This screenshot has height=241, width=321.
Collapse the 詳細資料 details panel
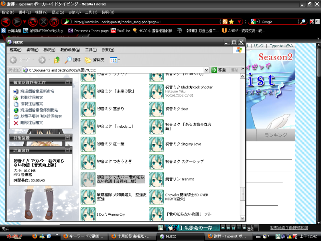pos(67,150)
